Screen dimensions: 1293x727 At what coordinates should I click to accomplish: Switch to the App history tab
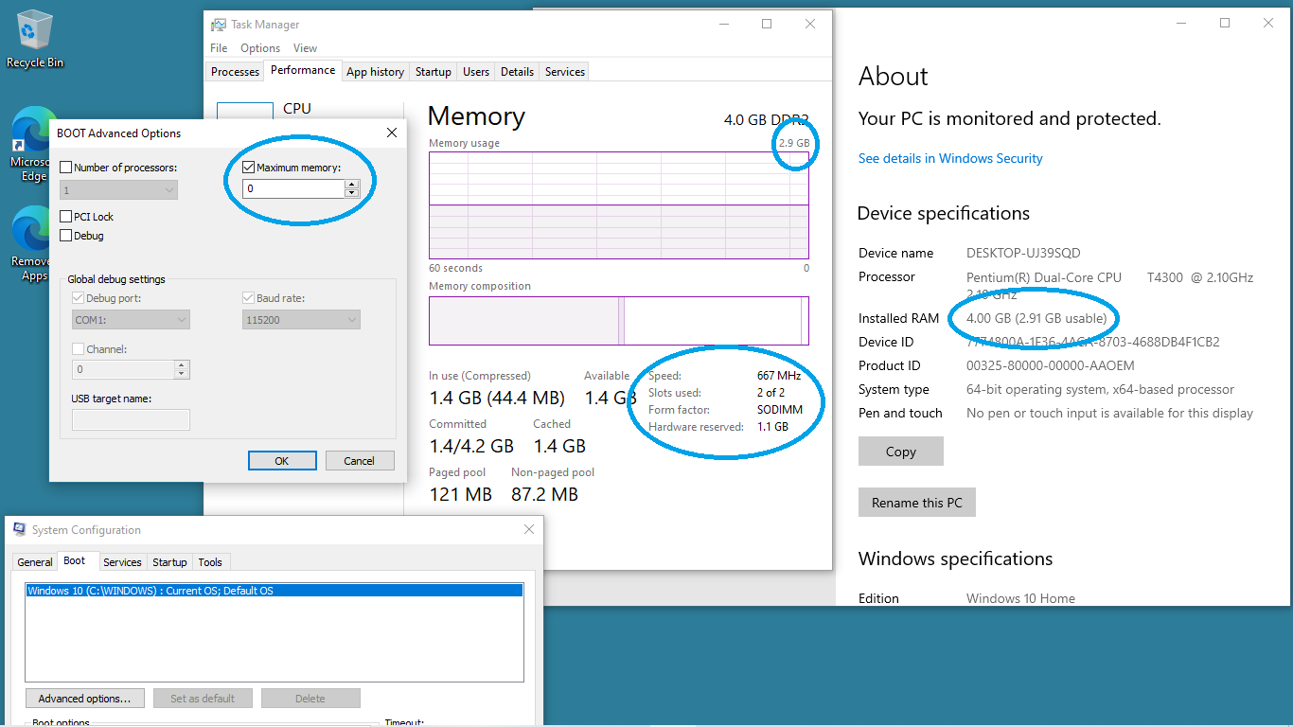375,72
